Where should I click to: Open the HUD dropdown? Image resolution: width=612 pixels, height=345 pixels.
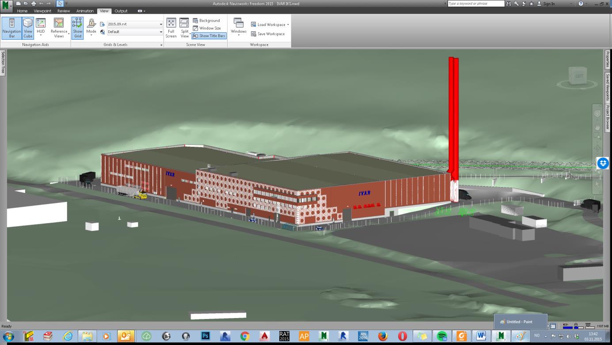pyautogui.click(x=41, y=28)
